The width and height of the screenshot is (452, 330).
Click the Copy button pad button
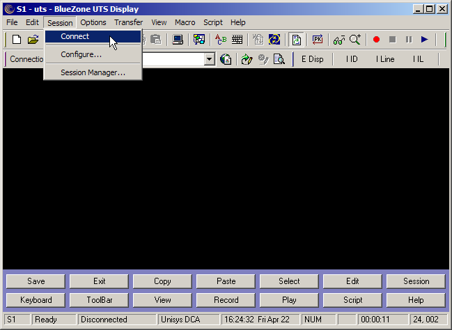162,281
